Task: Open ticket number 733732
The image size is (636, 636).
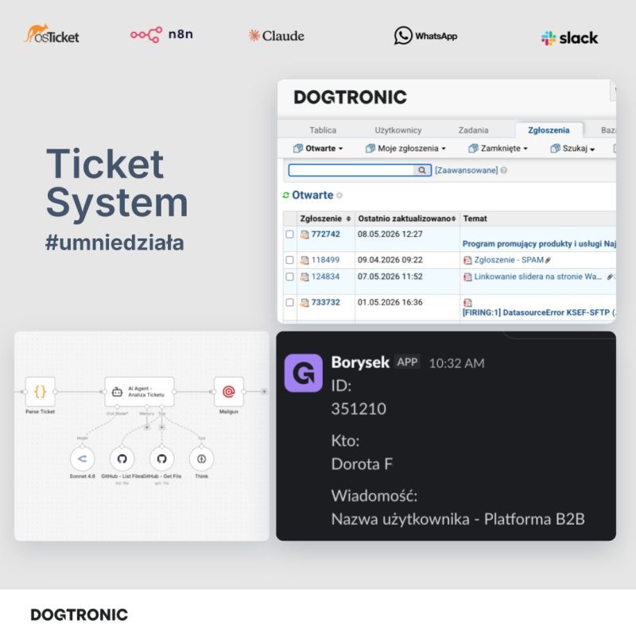Action: pyautogui.click(x=326, y=303)
